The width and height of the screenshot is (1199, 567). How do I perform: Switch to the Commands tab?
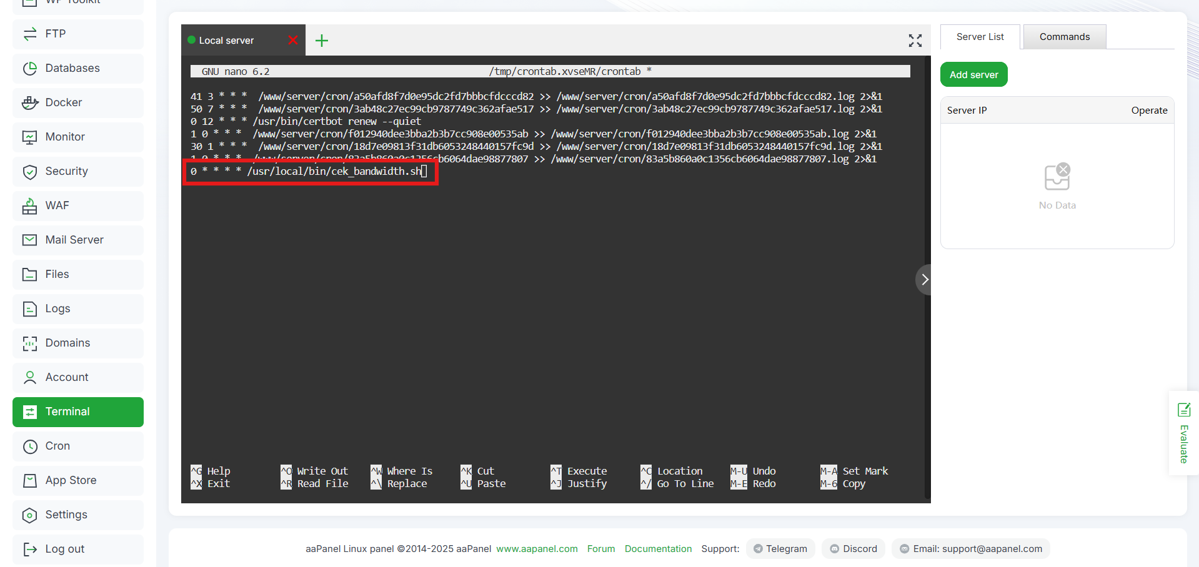point(1065,37)
